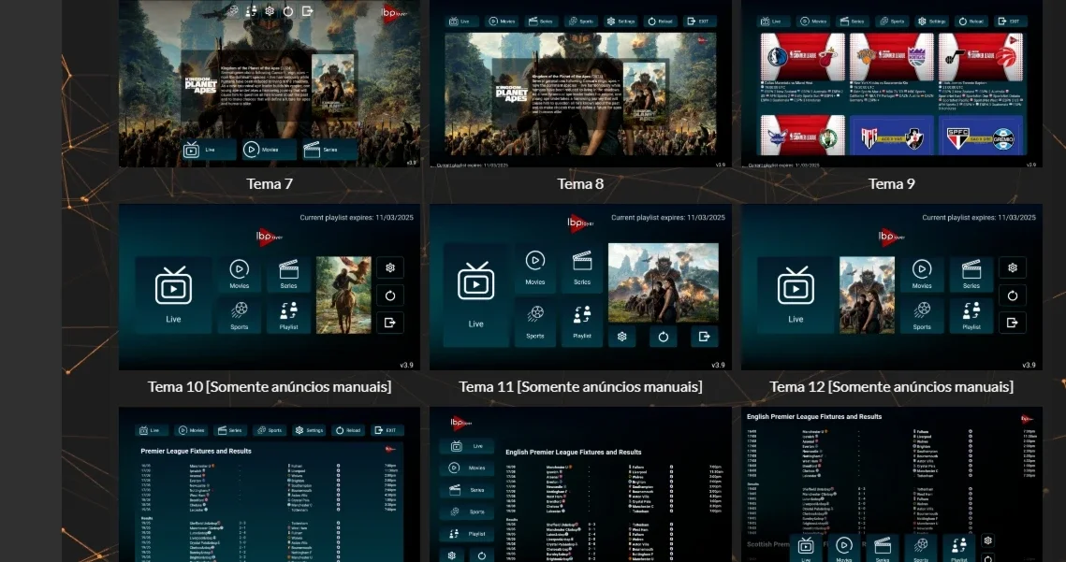Click the 'Tema 7' caption
Image resolution: width=1066 pixels, height=562 pixels.
(x=270, y=183)
